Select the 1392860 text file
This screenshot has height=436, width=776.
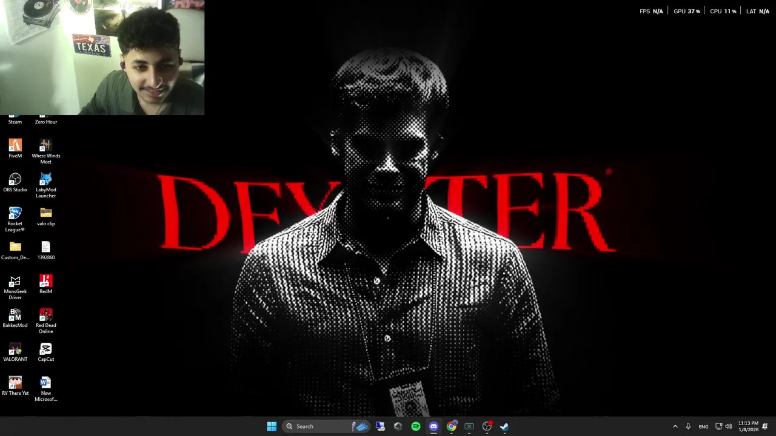[45, 250]
